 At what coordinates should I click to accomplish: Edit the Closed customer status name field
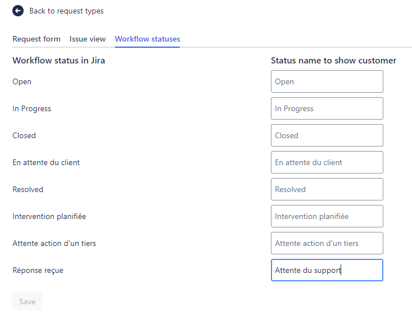point(327,135)
